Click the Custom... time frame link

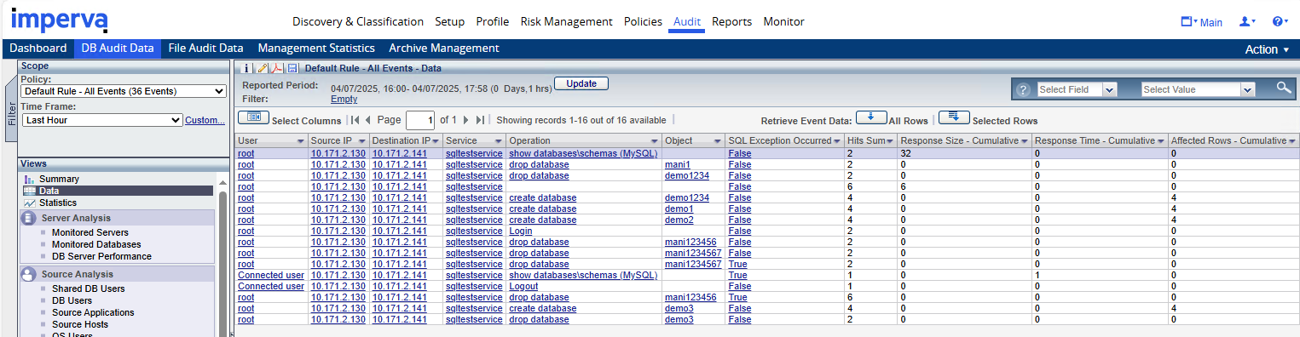(205, 121)
